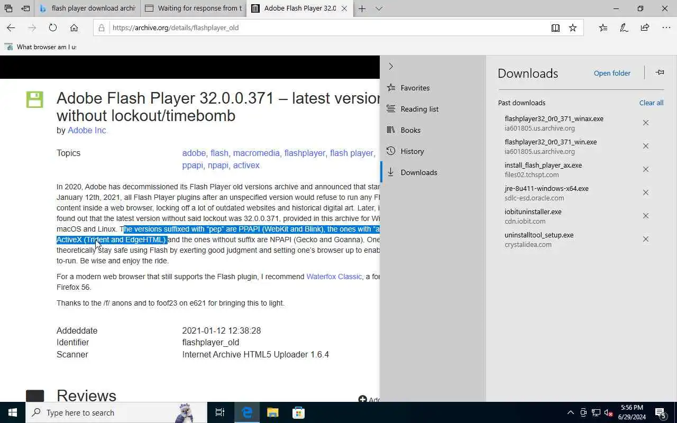This screenshot has height=423, width=677.
Task: Open File Explorer from taskbar
Action: click(x=272, y=412)
